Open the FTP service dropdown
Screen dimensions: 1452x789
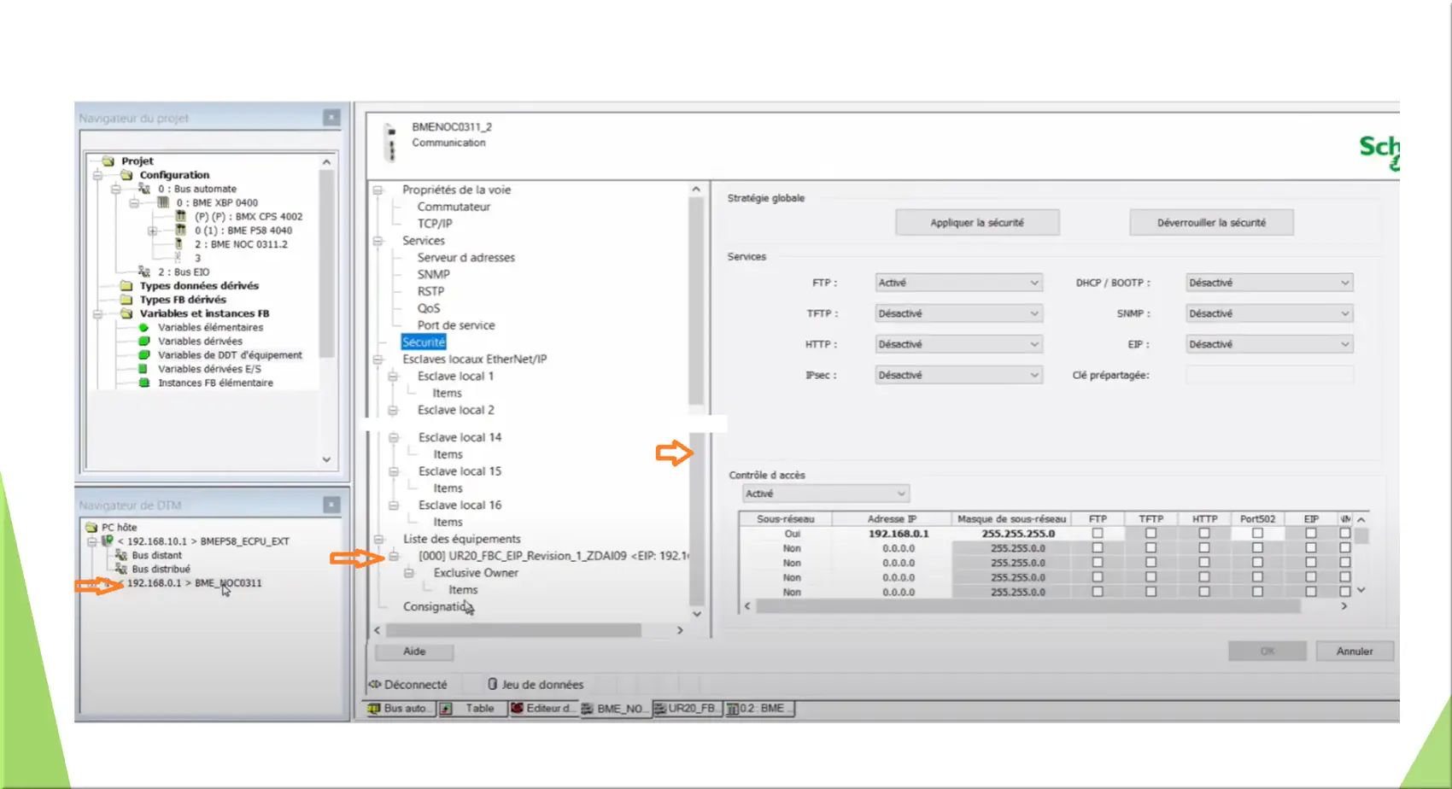coord(958,283)
